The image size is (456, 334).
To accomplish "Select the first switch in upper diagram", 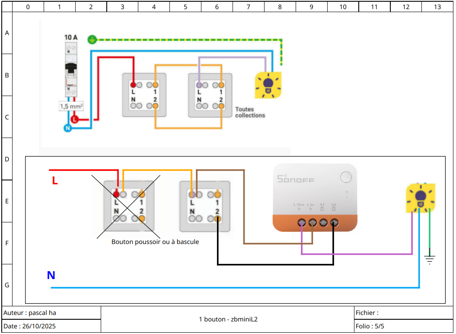I will pos(144,95).
